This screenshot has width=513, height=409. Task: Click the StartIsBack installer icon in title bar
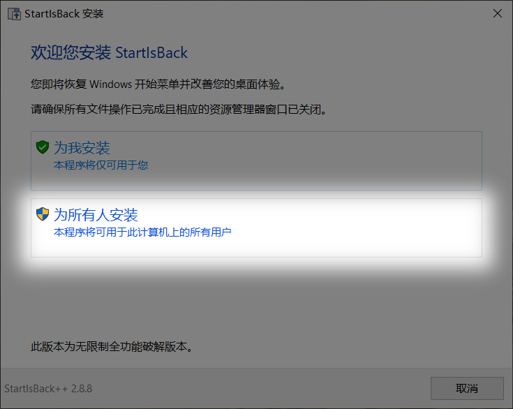click(14, 14)
